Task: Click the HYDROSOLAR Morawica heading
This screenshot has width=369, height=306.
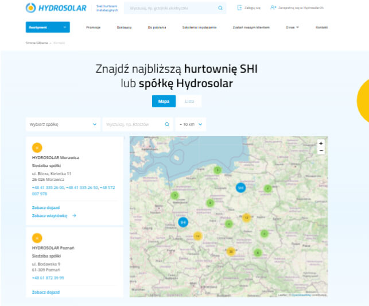Action: click(x=56, y=157)
